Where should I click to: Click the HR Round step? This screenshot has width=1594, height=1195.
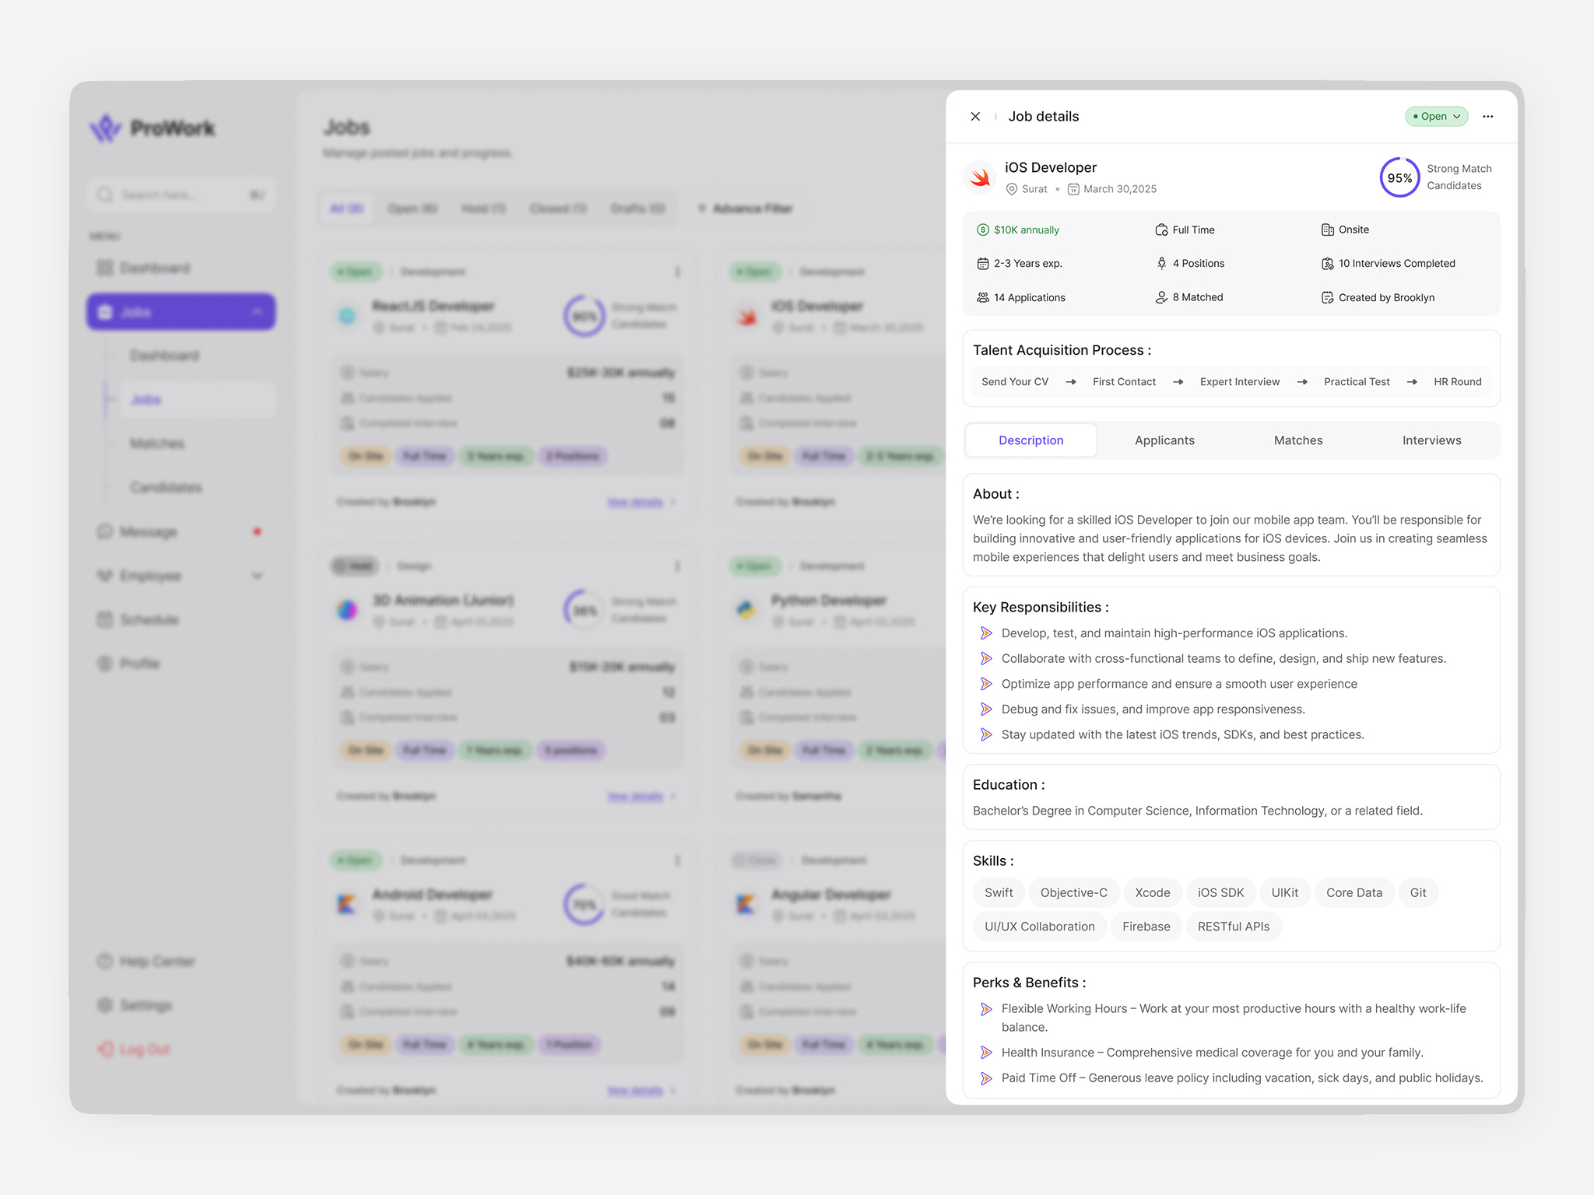pyautogui.click(x=1458, y=382)
